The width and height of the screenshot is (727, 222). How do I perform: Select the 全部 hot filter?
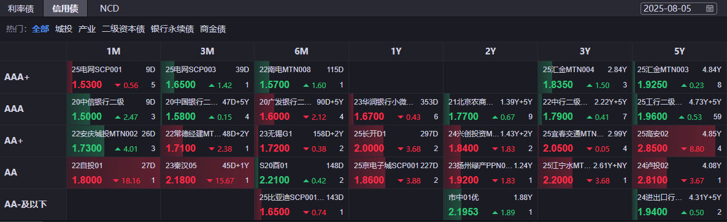(x=40, y=29)
